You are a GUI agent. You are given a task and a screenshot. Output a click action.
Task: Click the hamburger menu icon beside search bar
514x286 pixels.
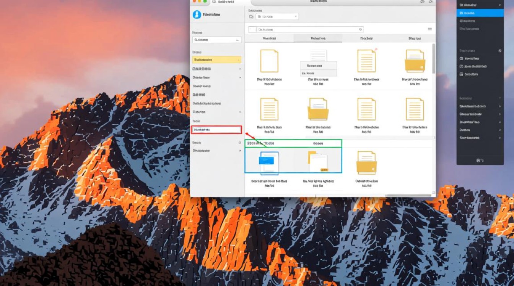click(430, 29)
